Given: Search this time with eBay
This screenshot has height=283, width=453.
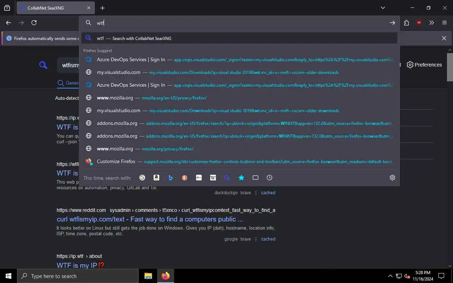Looking at the screenshot, I should point(199,178).
